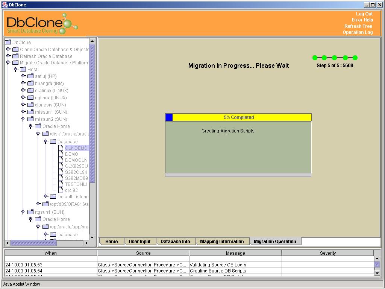Click the Severity column header
The width and height of the screenshot is (385, 289).
[x=328, y=253]
